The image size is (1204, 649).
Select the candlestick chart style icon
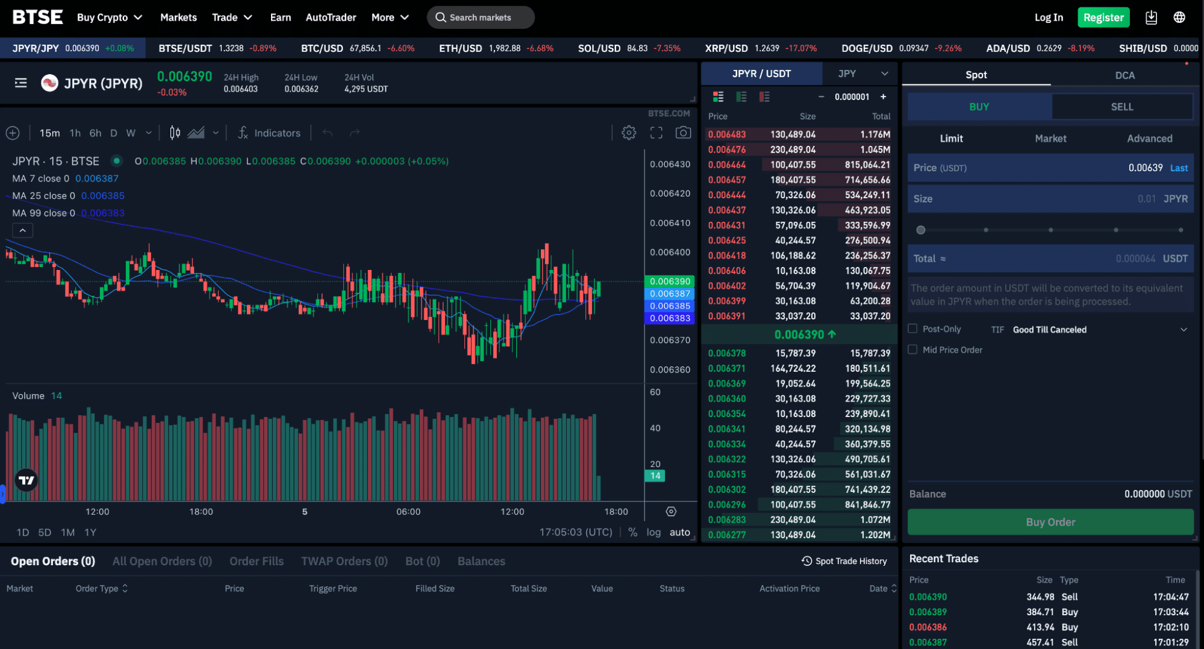click(174, 133)
